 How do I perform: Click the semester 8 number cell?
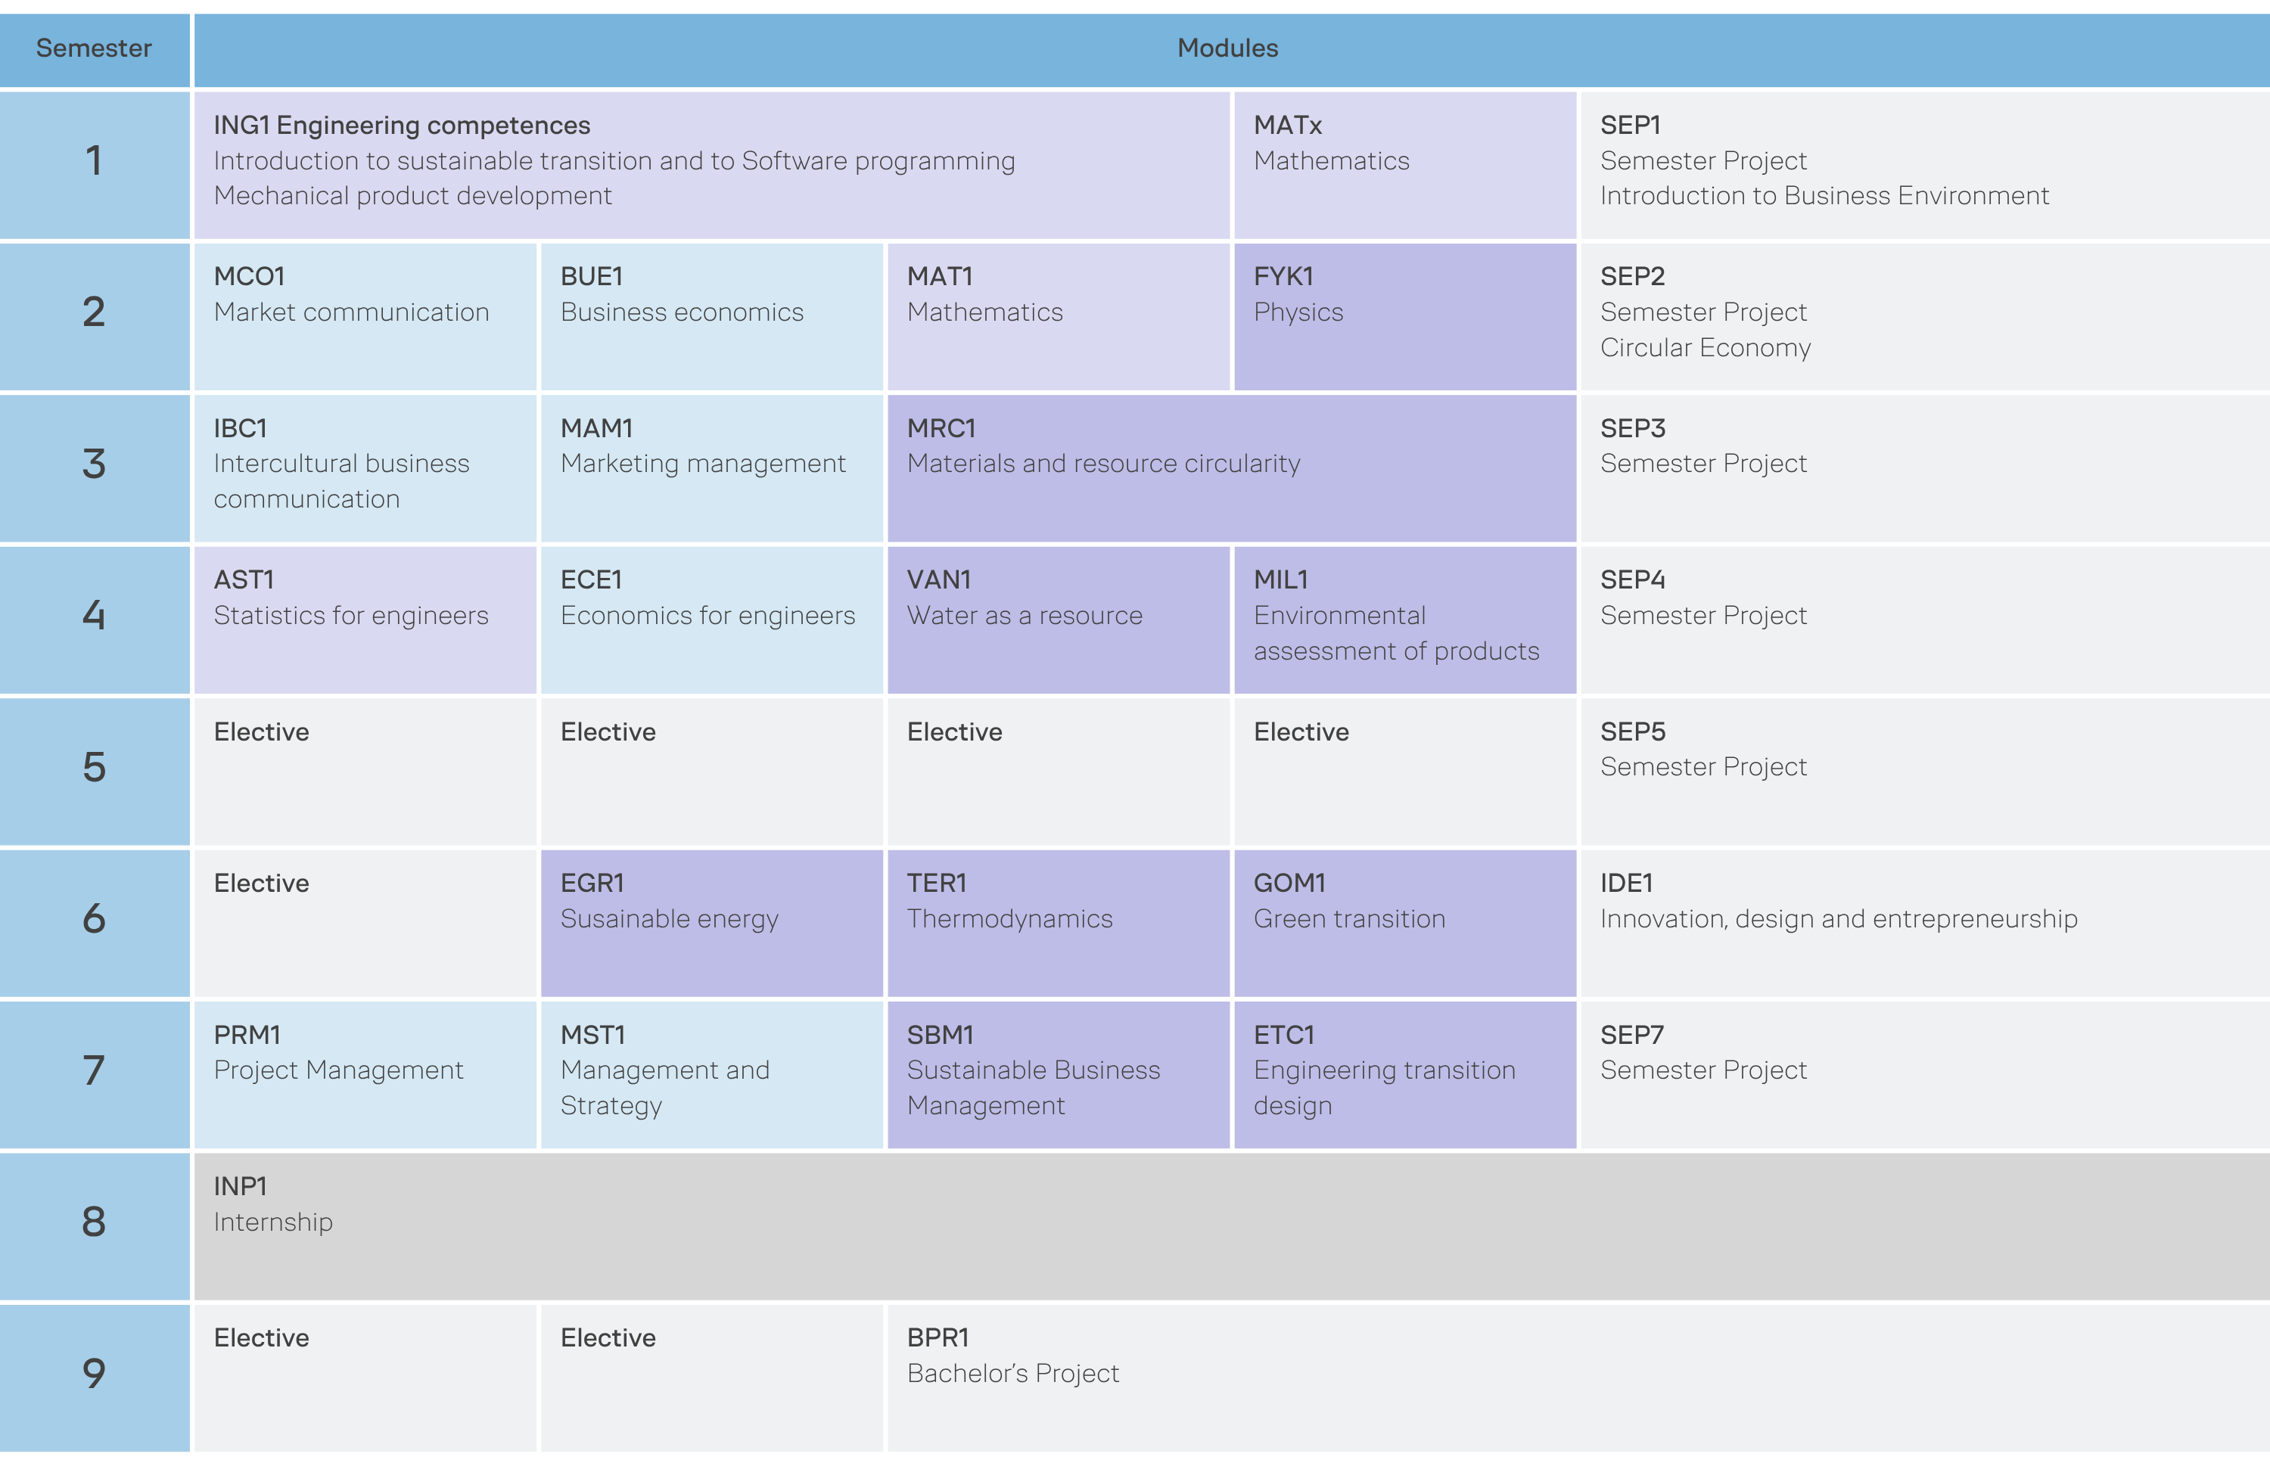coord(95,1226)
